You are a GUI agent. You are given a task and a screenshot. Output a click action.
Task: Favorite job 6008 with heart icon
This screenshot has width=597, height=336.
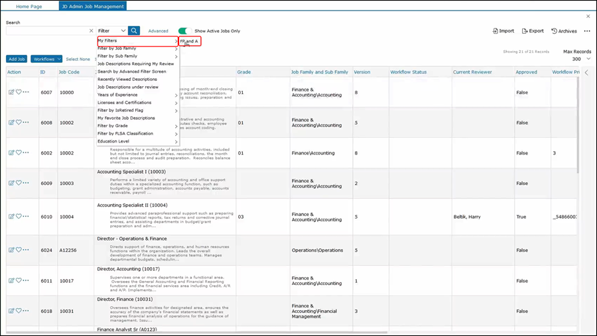click(x=19, y=123)
